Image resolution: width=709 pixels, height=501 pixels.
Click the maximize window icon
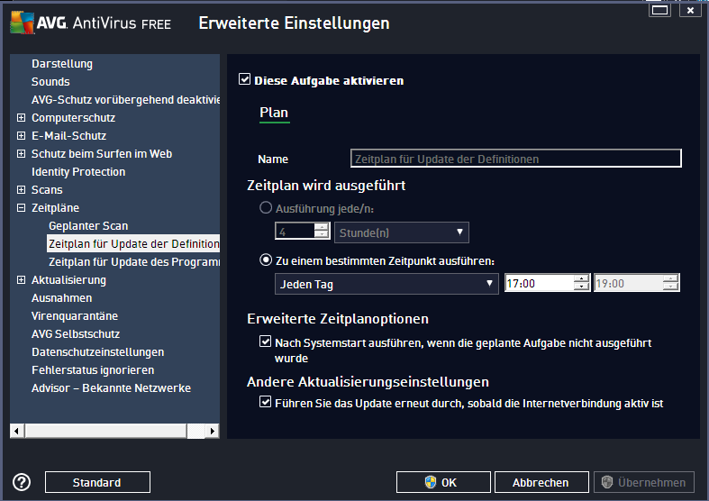659,10
